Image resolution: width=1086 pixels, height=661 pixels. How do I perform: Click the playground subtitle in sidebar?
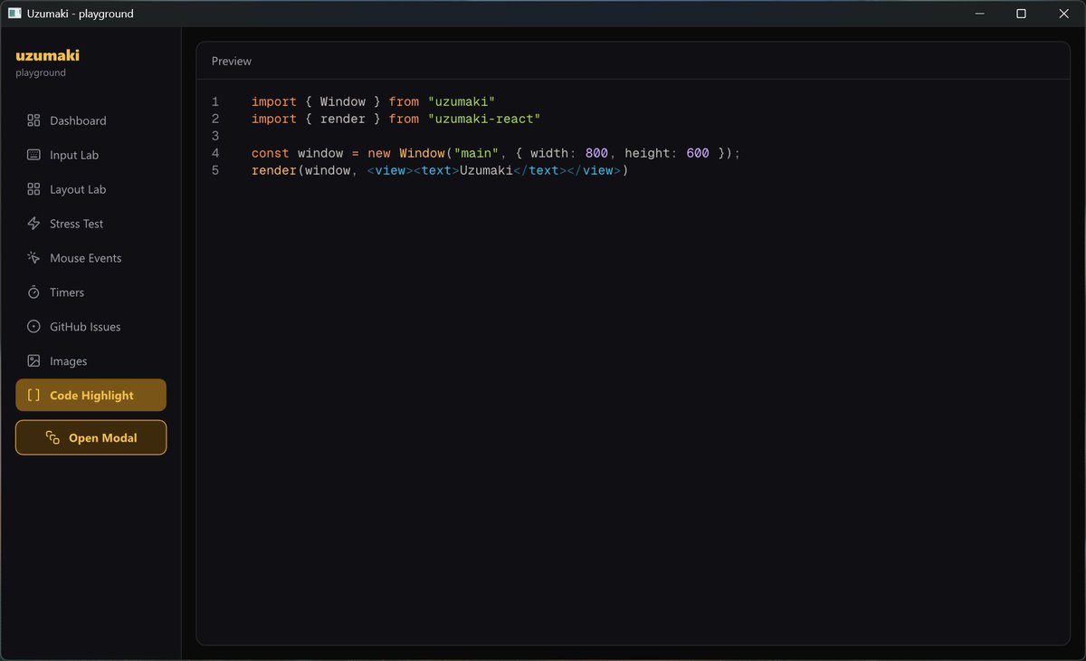pyautogui.click(x=41, y=72)
